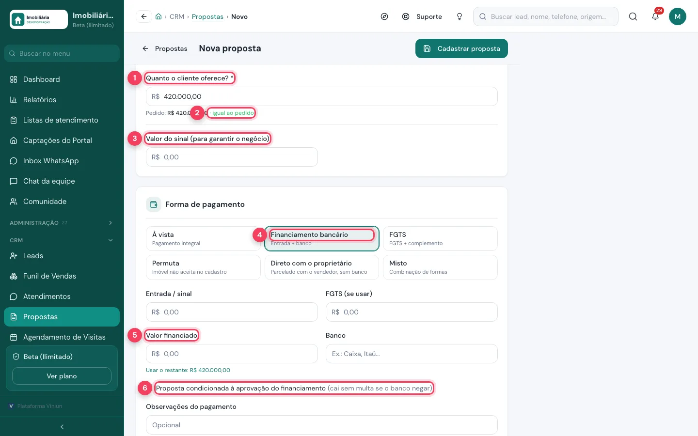Click the back arrow button in the top bar

coord(144,16)
